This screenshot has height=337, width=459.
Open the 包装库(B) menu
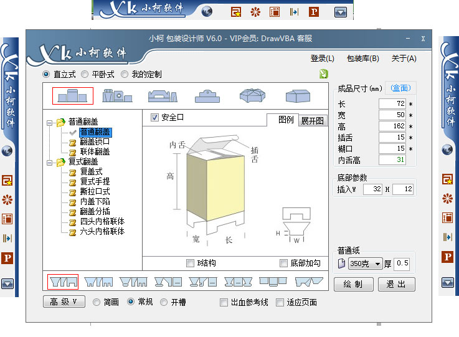click(363, 59)
